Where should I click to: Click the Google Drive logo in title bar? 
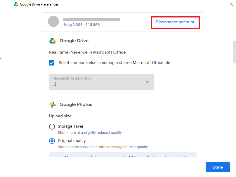point(16,4)
